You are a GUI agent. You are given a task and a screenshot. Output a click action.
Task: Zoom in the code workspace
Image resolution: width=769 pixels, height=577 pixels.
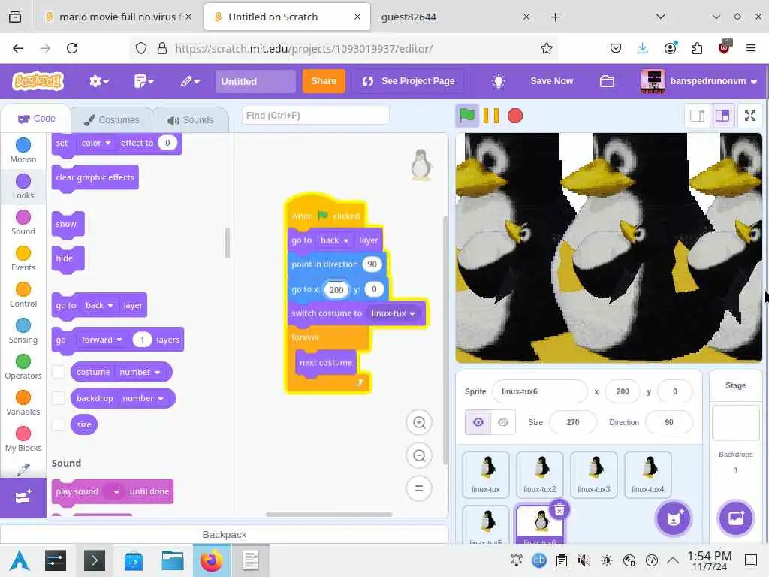[419, 422]
